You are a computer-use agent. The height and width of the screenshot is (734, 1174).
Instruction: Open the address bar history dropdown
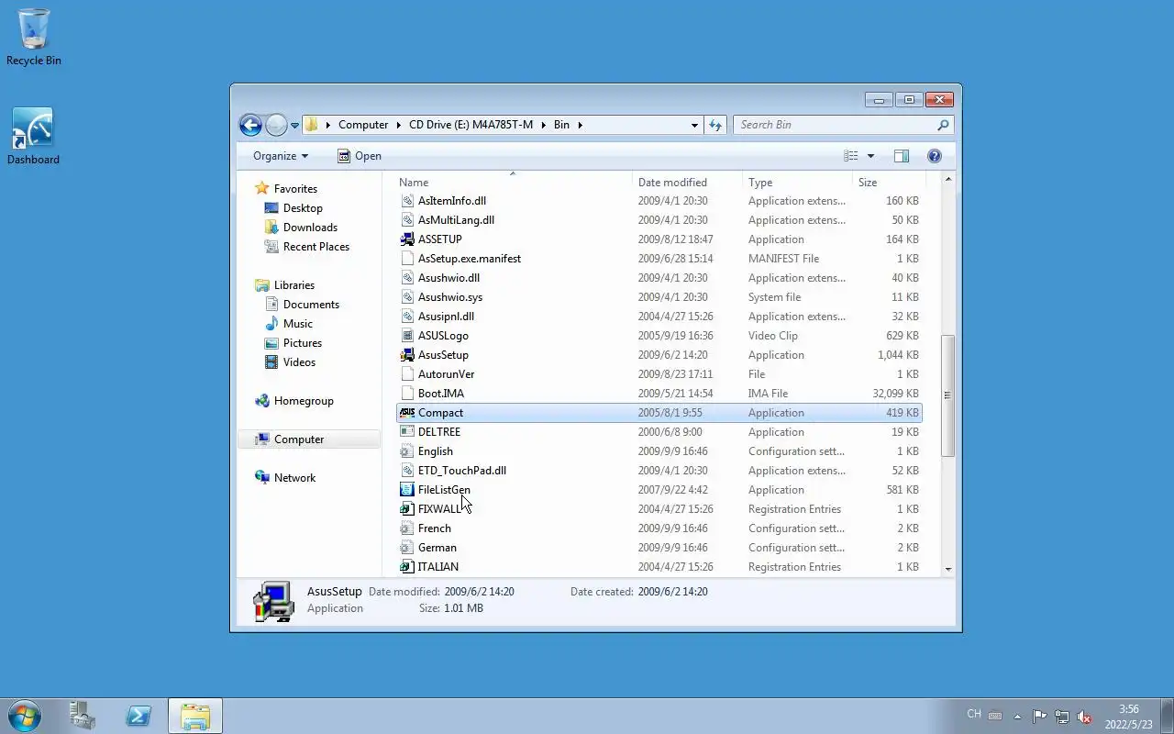694,125
